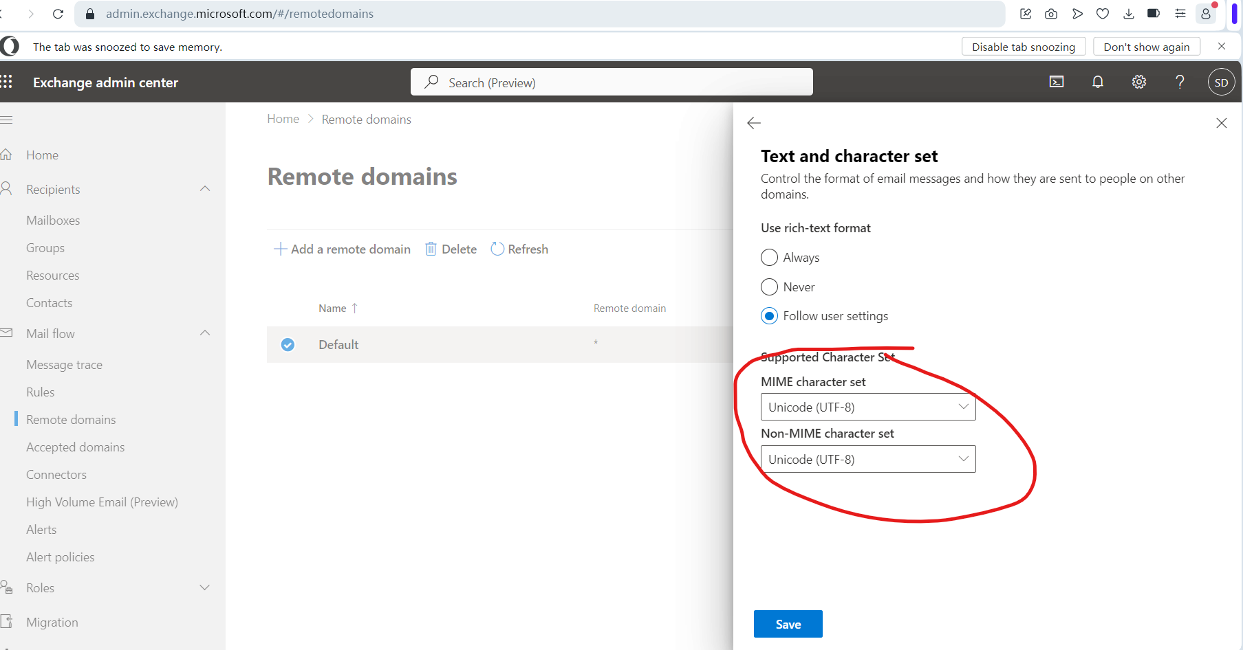1243x650 pixels.
Task: Click inside the Search (Preview) field
Action: pos(611,82)
